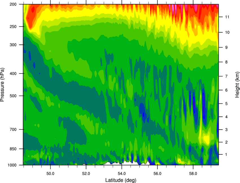
Task: Click the 54.0 latitude tick label
Action: [x=122, y=172]
